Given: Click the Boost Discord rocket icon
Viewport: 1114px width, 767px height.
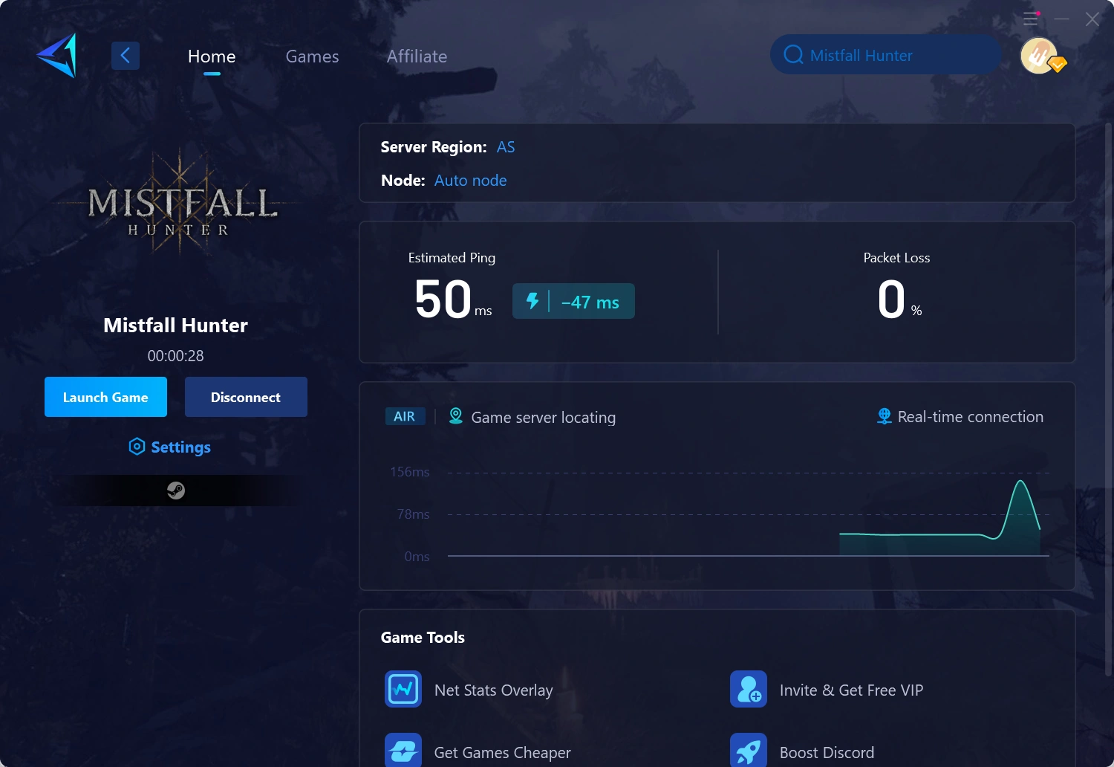Looking at the screenshot, I should 749,750.
